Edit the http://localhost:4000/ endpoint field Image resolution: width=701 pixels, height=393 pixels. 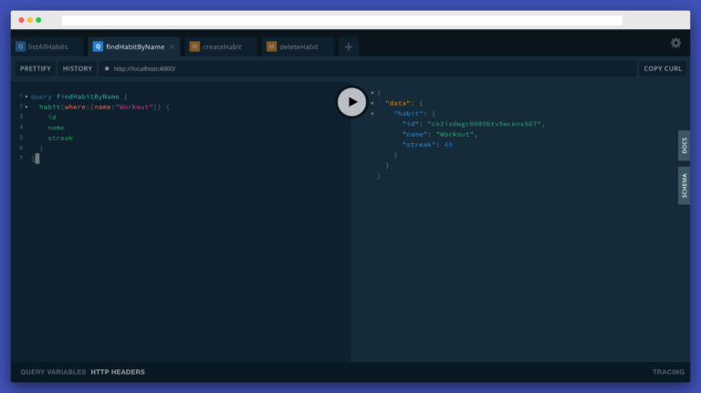[368, 68]
